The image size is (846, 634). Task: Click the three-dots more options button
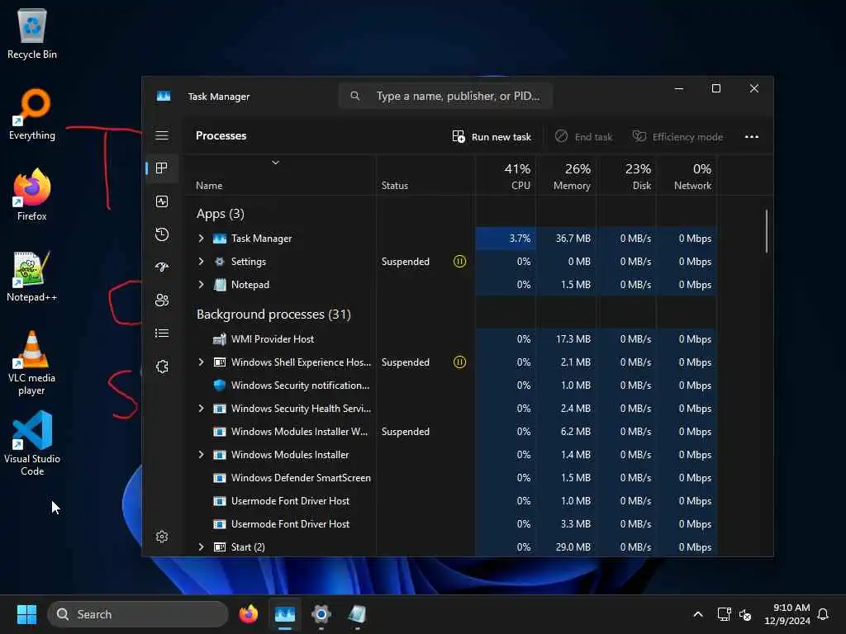point(752,136)
